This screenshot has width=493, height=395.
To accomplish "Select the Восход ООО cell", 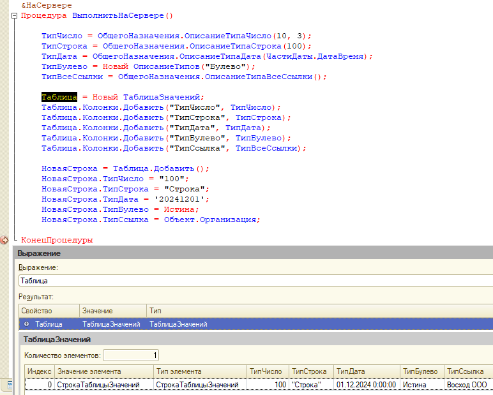I will [x=467, y=385].
